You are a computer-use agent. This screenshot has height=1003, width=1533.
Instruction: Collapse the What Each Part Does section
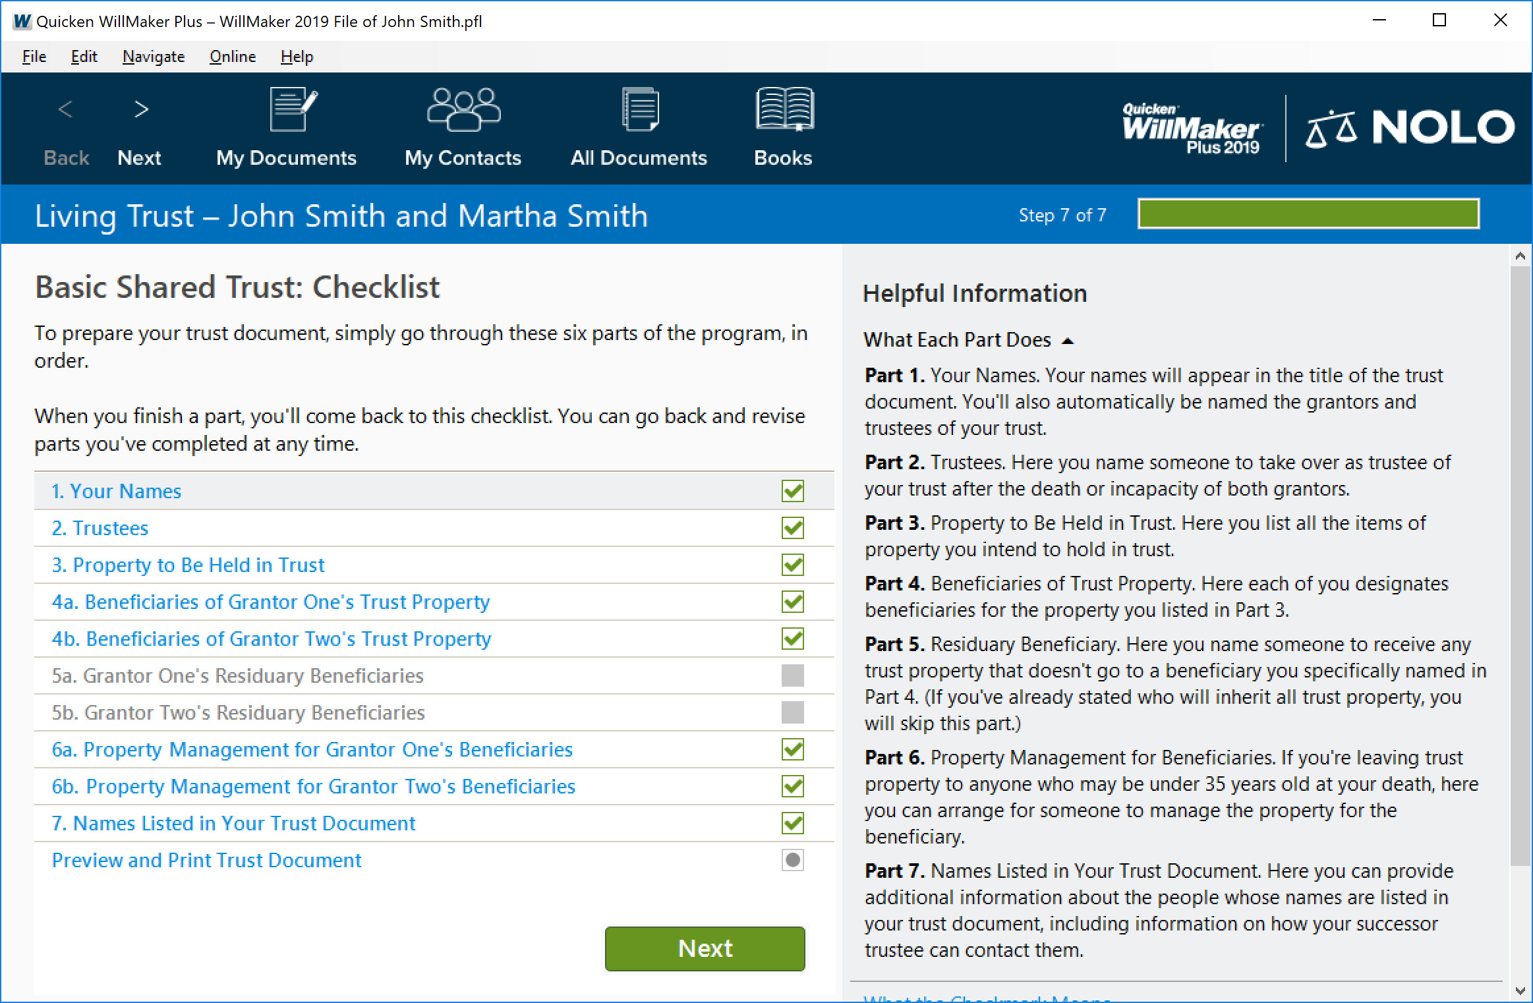(x=1068, y=341)
